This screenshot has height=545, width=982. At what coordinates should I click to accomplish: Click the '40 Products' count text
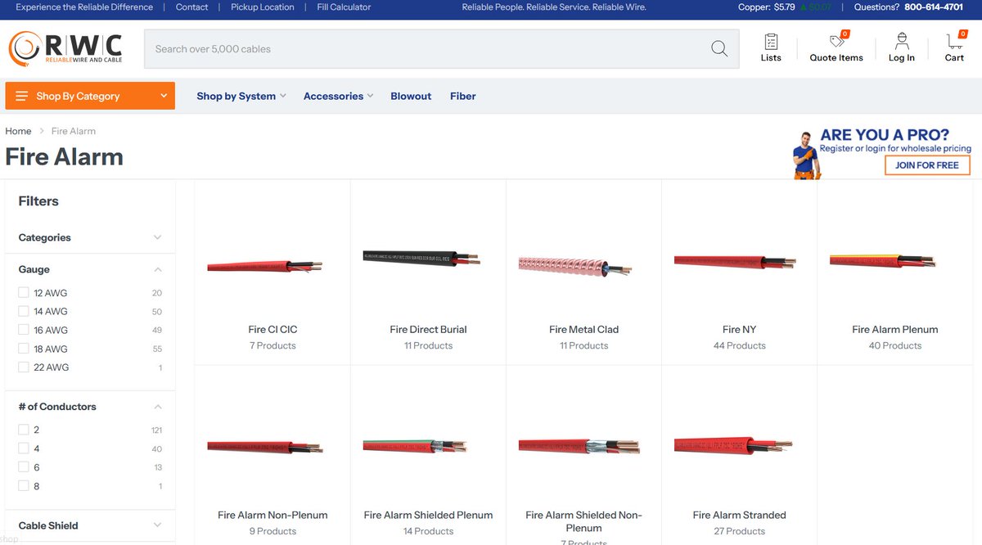(894, 346)
